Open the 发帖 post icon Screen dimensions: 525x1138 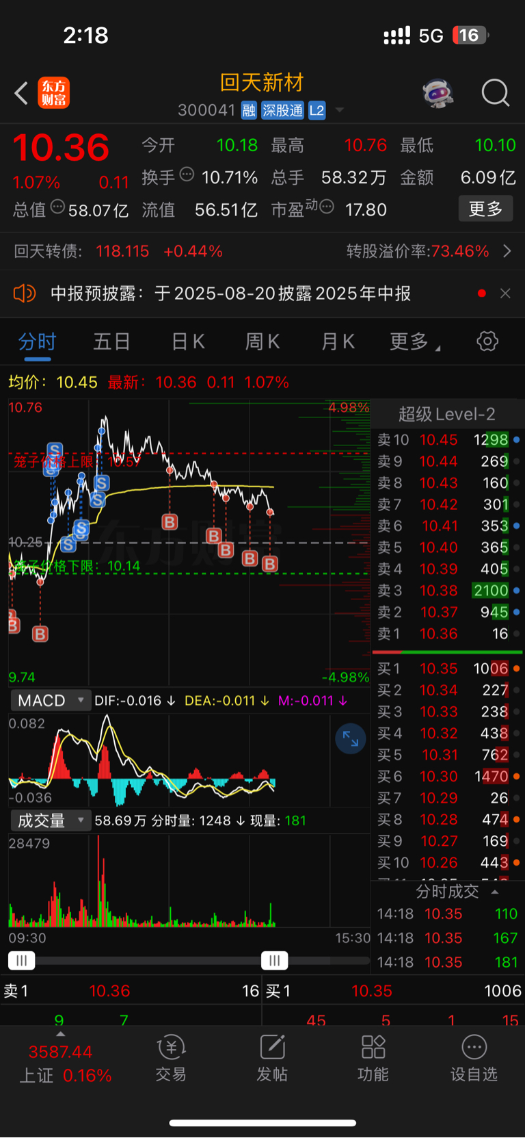(x=272, y=1059)
